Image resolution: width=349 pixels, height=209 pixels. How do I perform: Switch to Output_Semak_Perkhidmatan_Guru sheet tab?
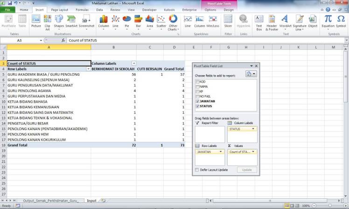[50, 201]
